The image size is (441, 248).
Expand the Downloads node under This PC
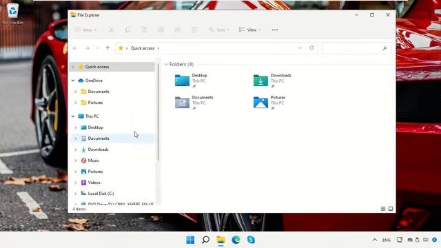(x=75, y=149)
